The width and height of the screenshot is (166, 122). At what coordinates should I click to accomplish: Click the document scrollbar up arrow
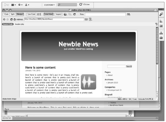(157, 94)
